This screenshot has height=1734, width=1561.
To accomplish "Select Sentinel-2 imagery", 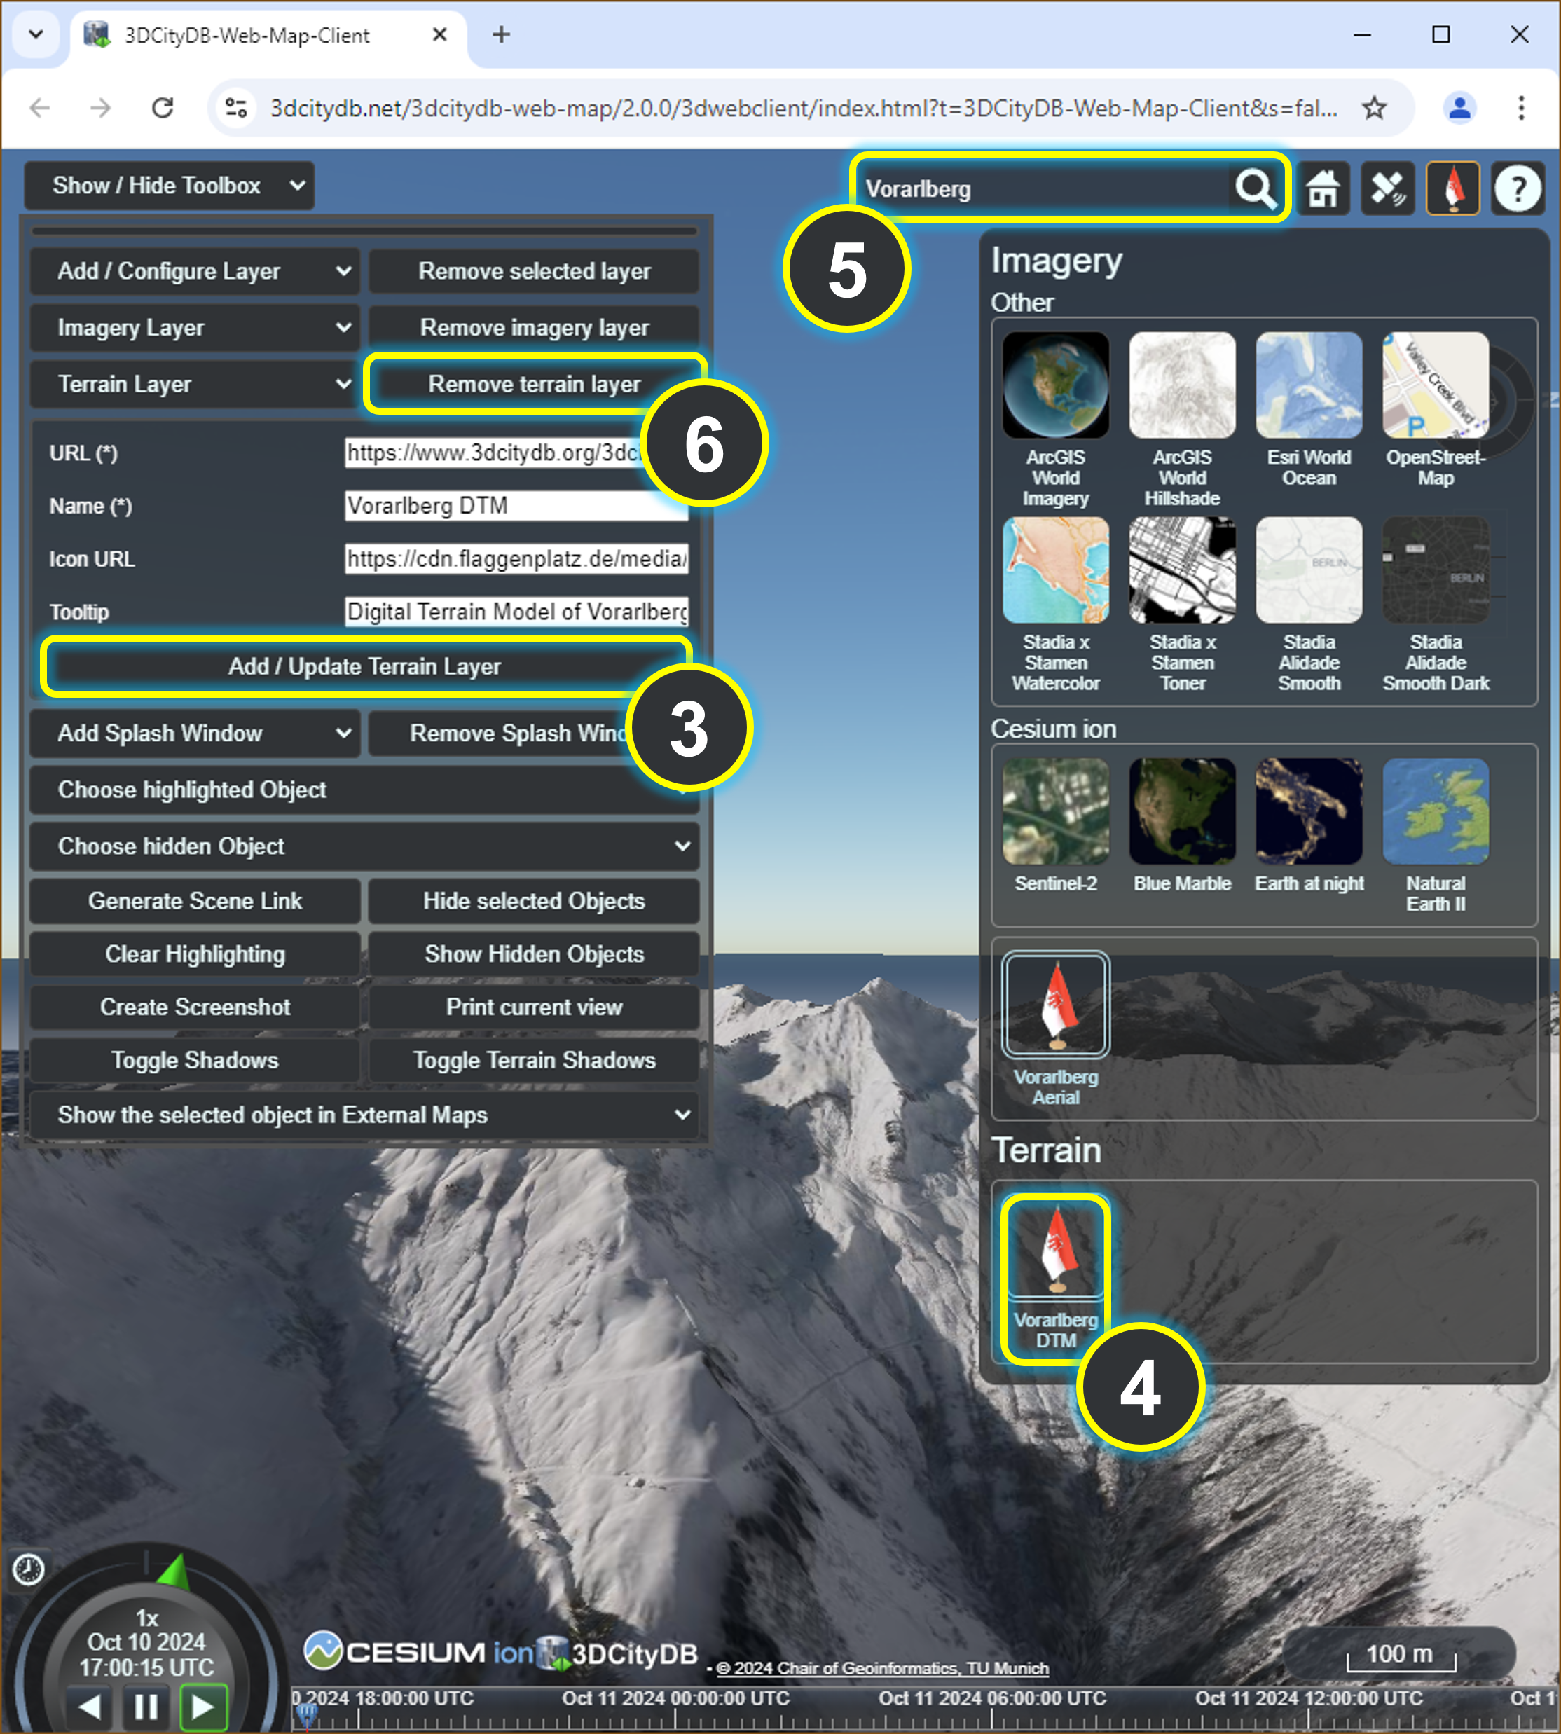I will 1056,811.
